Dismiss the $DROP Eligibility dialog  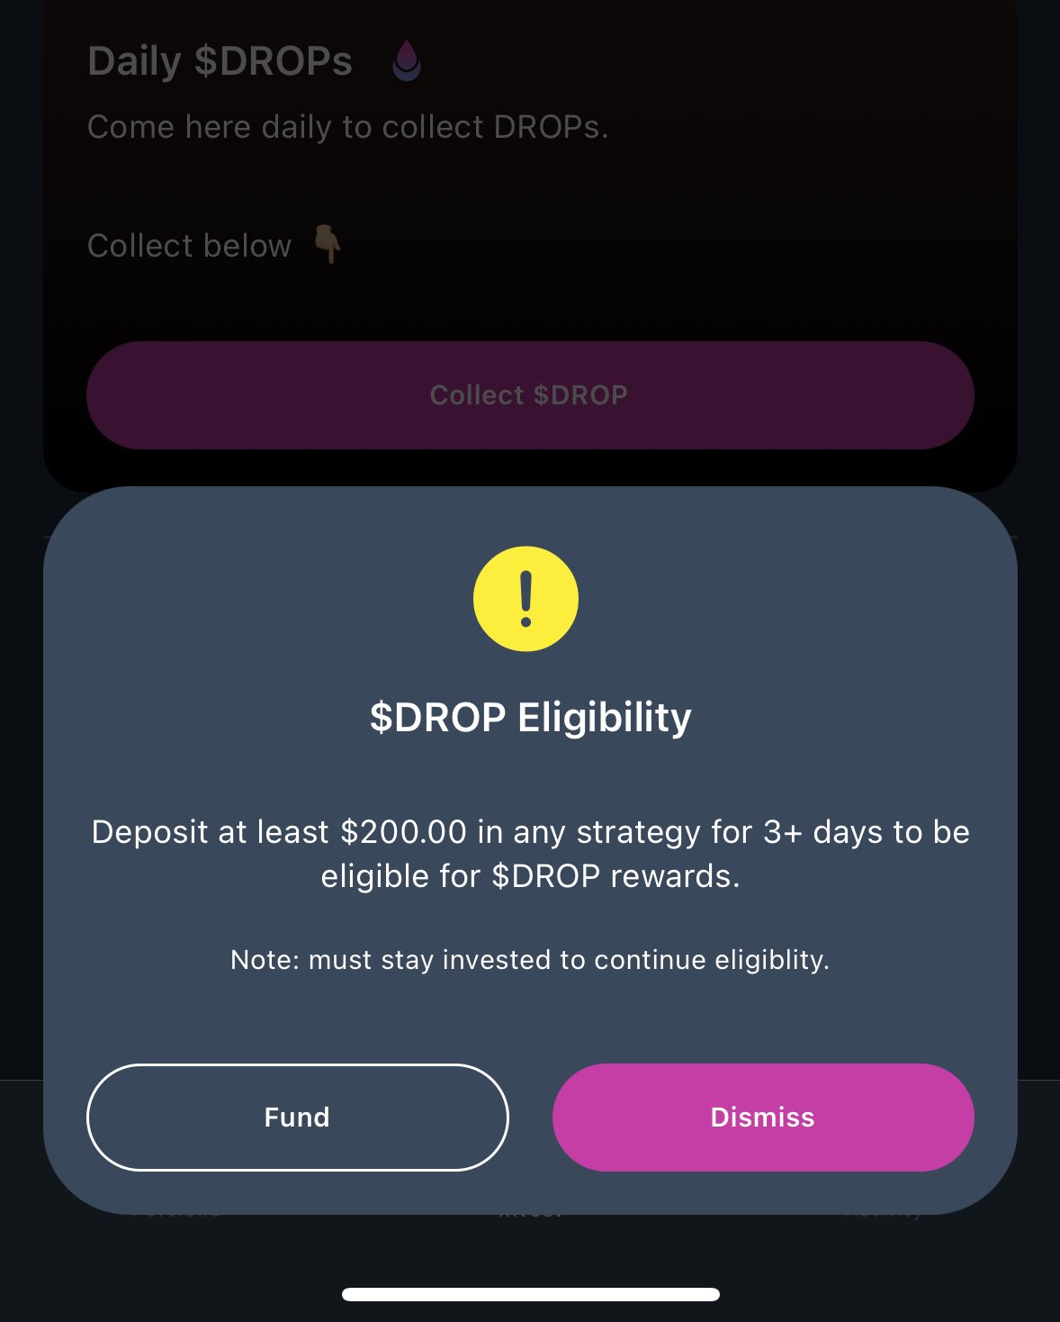[x=762, y=1117]
